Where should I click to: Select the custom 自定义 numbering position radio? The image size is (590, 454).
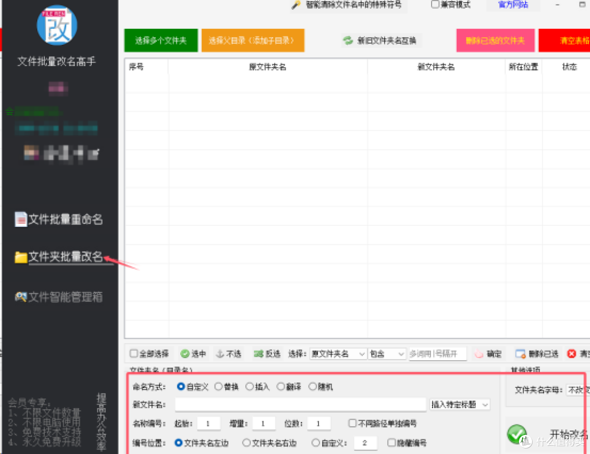316,443
